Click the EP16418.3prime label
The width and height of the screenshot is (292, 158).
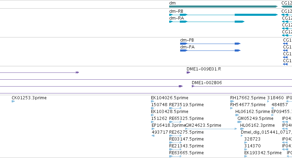(x=168, y=125)
